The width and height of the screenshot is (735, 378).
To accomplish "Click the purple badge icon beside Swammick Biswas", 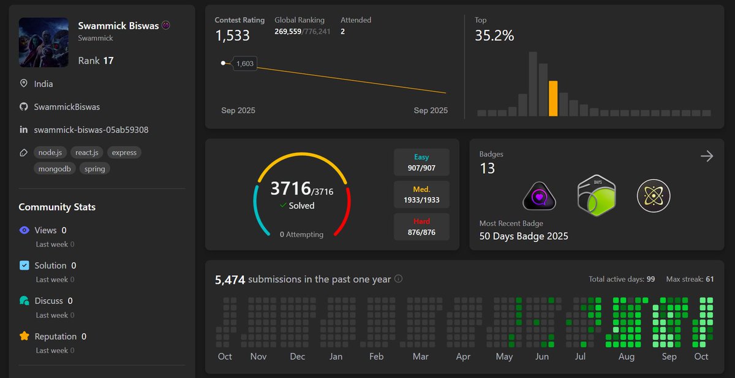I will [x=165, y=26].
